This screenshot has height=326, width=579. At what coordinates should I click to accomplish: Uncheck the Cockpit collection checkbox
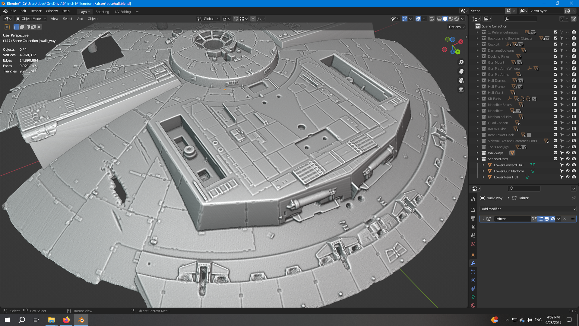(555, 44)
